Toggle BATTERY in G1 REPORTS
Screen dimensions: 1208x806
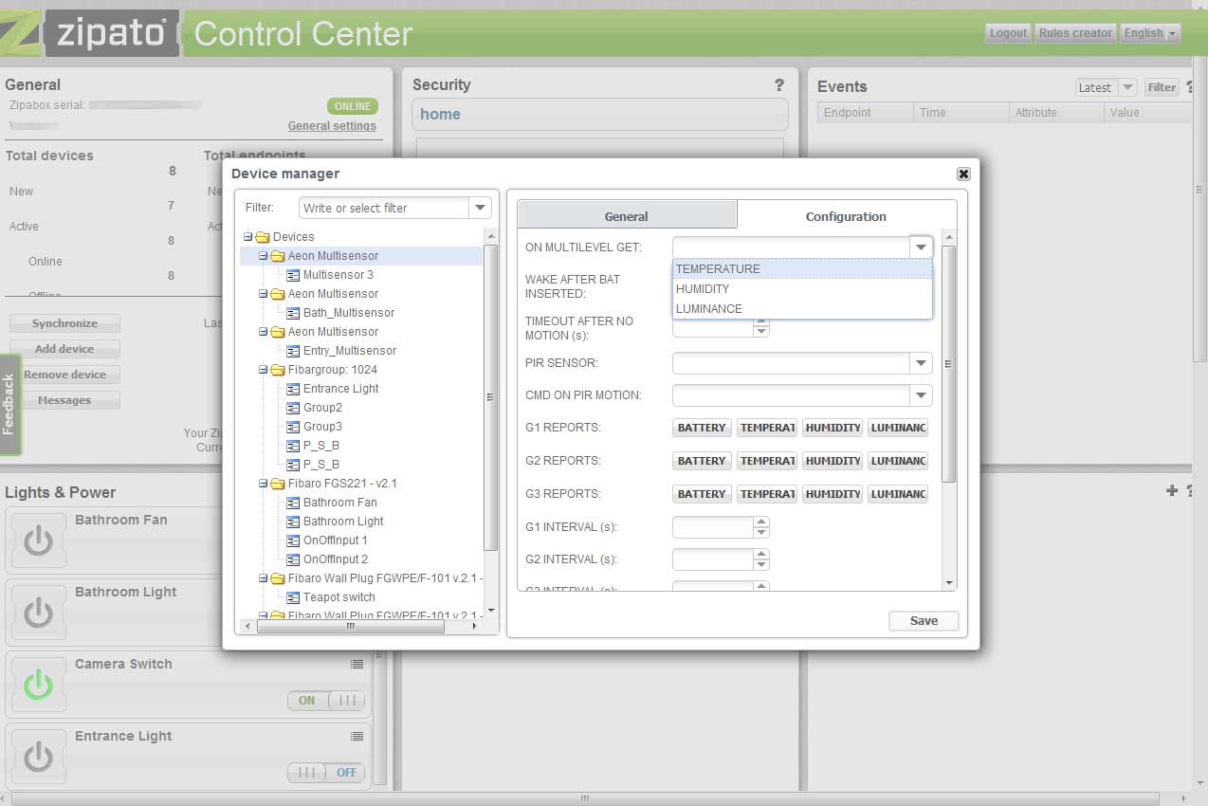point(702,428)
